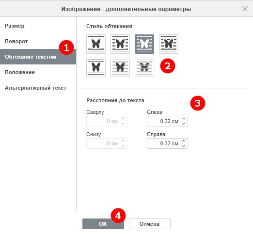Screen dimensions: 253x234
Task: Increase the Слева distance value
Action: pos(184,119)
